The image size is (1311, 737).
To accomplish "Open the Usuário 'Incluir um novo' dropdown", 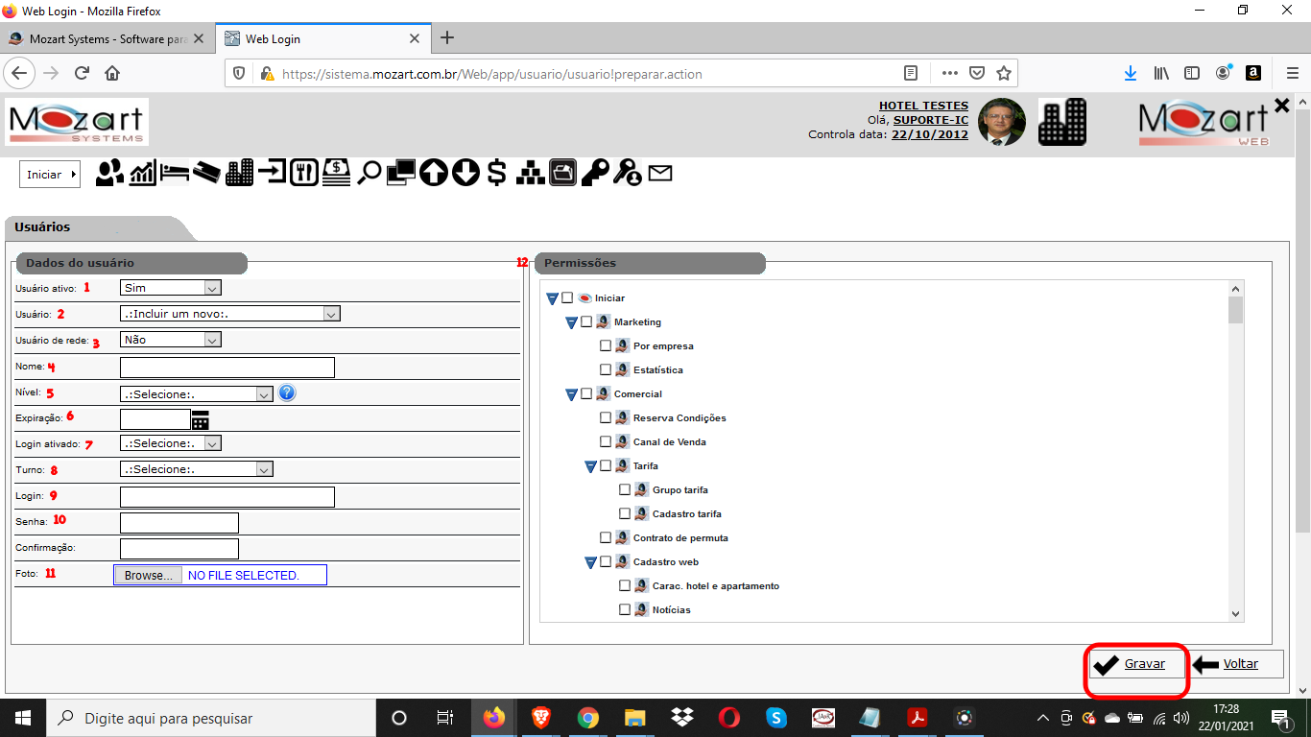I will pos(230,313).
